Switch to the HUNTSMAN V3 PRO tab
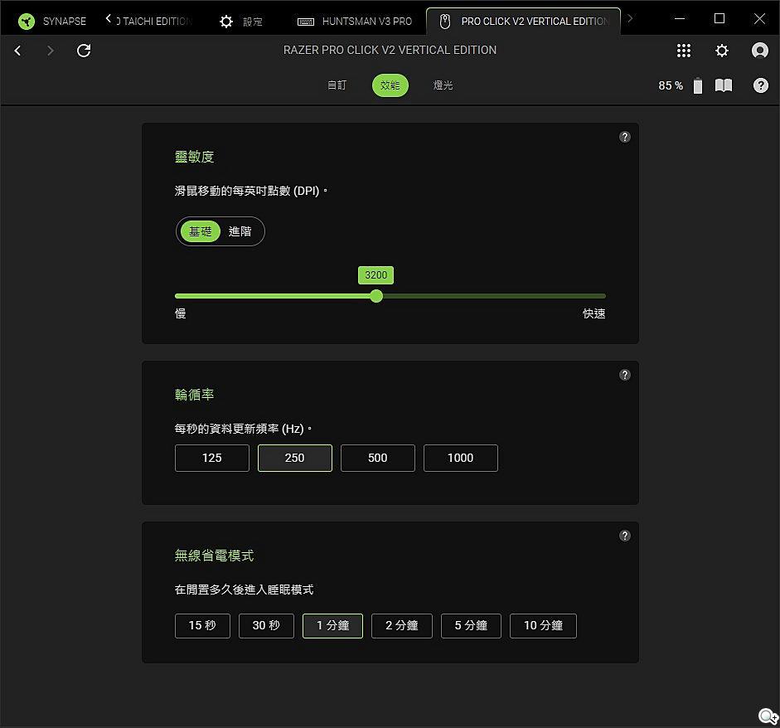 (x=355, y=21)
